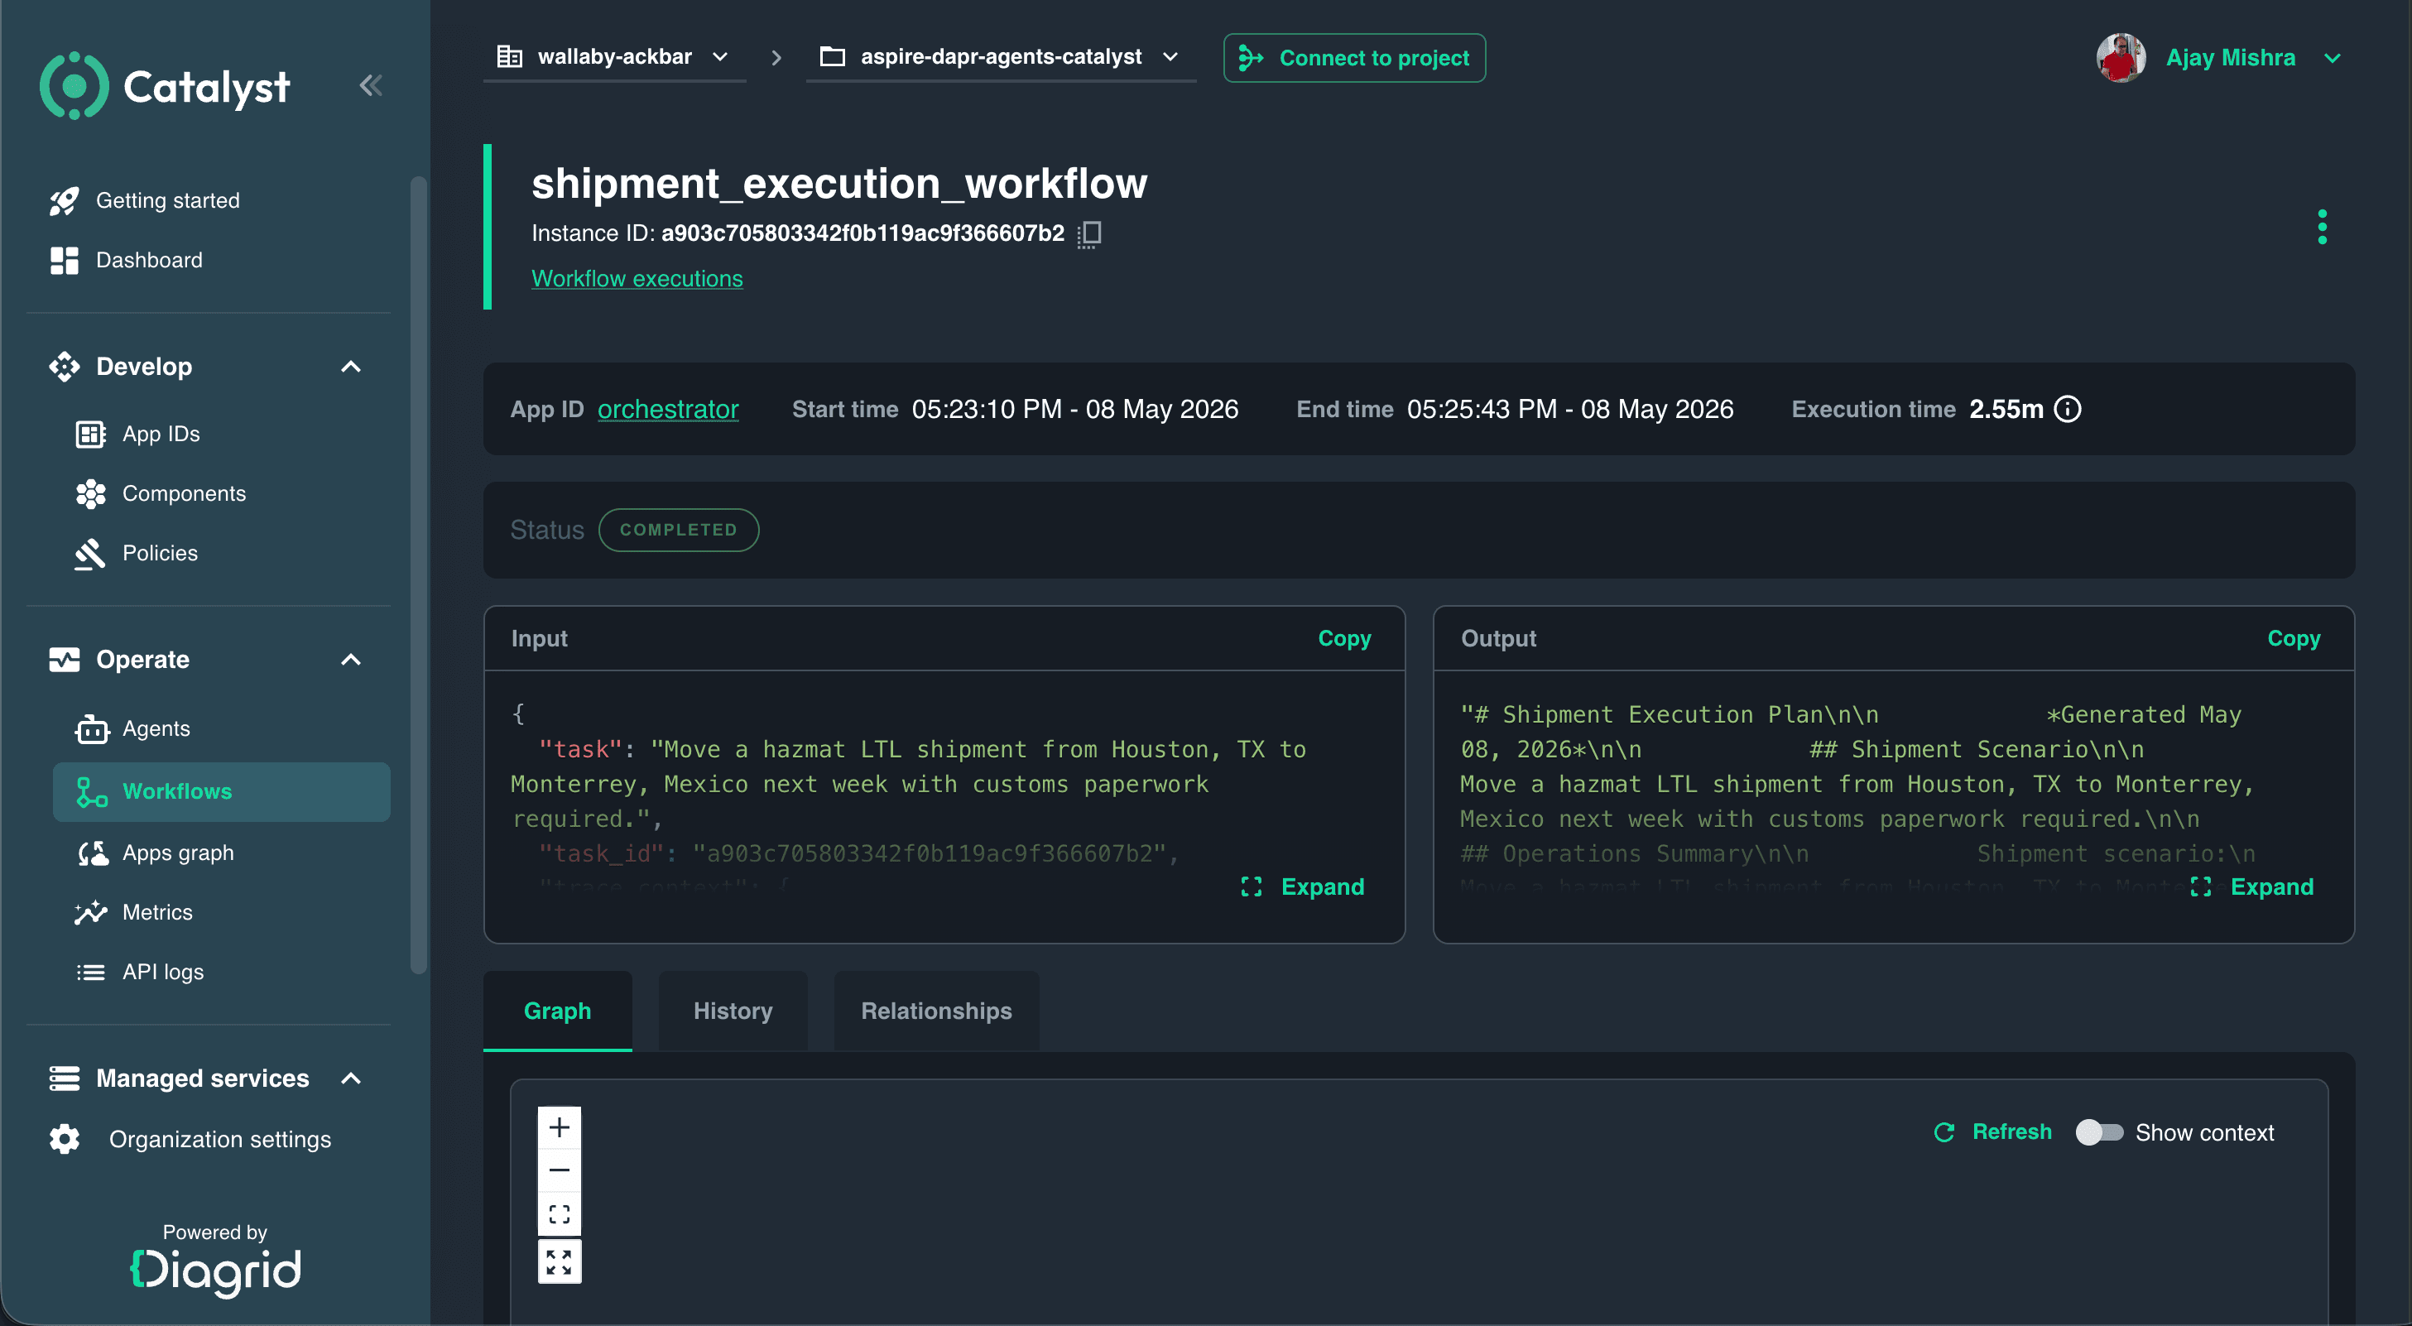Open the Dashboard icon
Image resolution: width=2412 pixels, height=1326 pixels.
[64, 261]
